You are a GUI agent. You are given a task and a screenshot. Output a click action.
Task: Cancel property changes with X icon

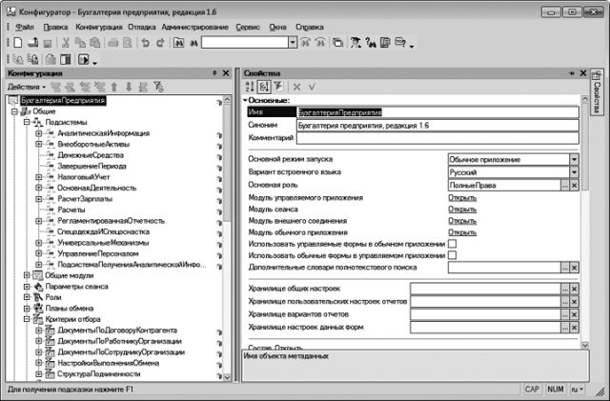pos(296,87)
